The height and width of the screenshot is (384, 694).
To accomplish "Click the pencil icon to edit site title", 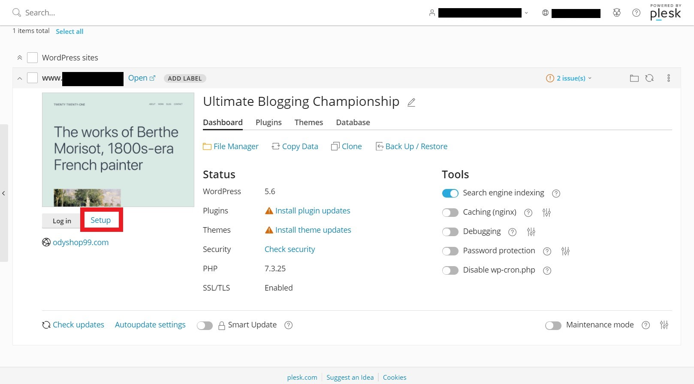I will click(x=411, y=102).
